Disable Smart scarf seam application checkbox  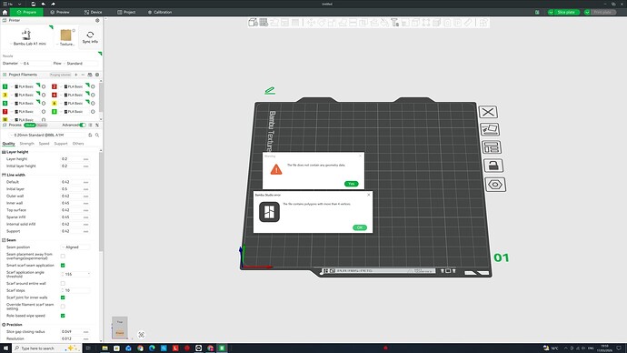(x=63, y=266)
